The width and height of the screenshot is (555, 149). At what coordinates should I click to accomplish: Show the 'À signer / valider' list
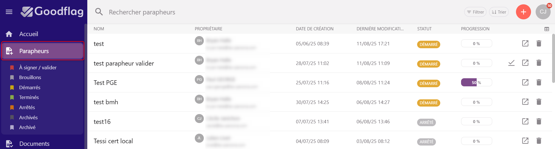click(38, 68)
